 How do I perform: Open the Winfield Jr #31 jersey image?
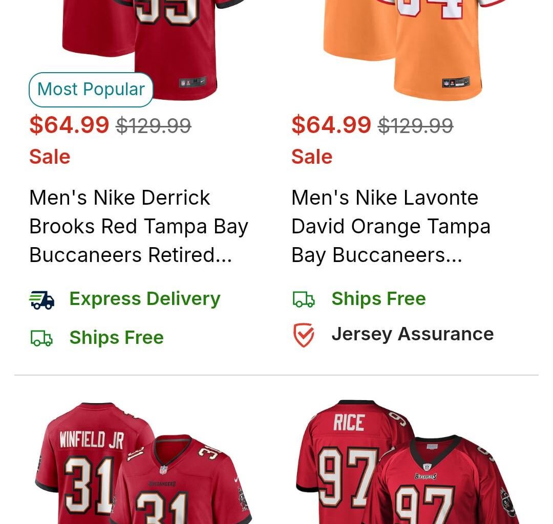138,461
